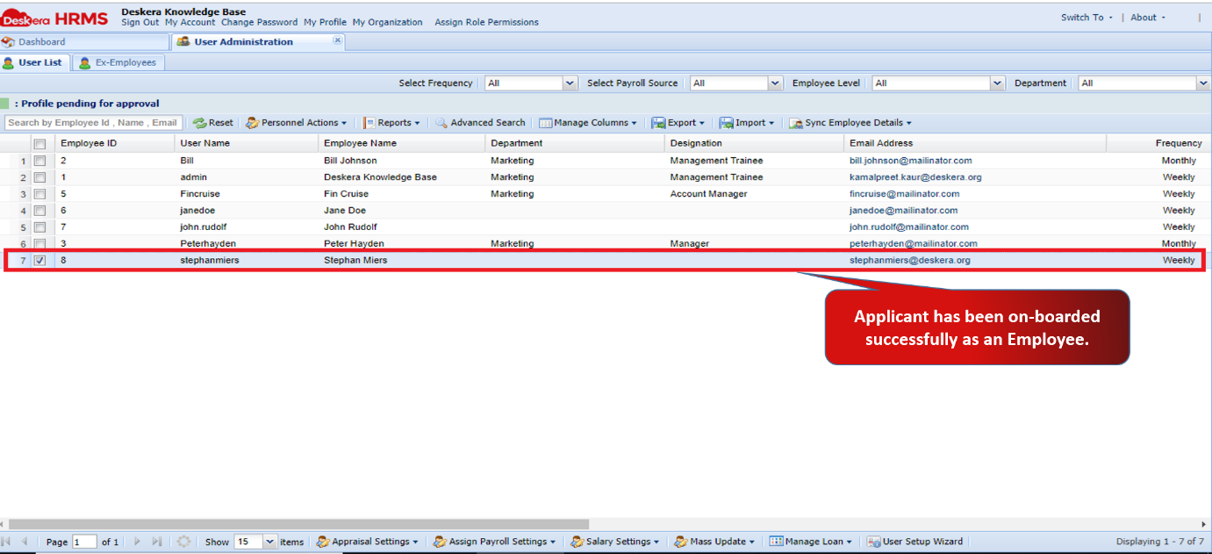The height and width of the screenshot is (554, 1212).
Task: Click the Reset refresh icon
Action: tap(199, 123)
